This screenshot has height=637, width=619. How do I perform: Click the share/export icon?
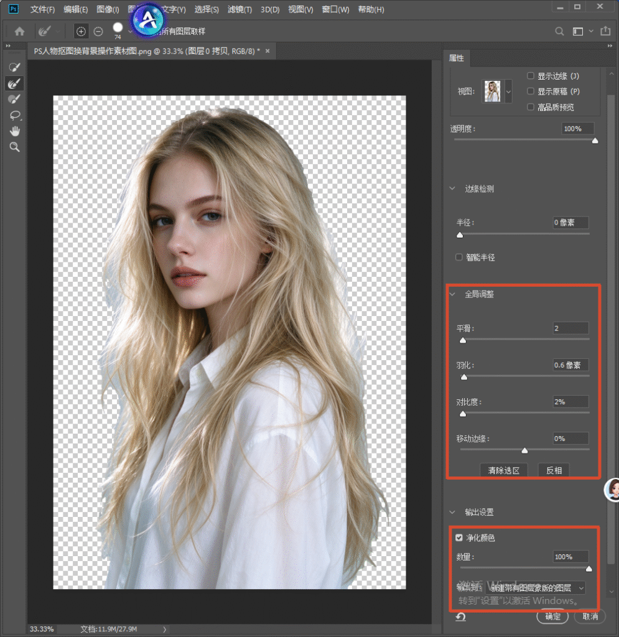(605, 31)
